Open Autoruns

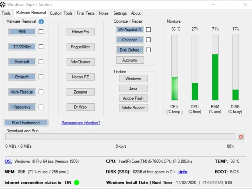(130, 60)
